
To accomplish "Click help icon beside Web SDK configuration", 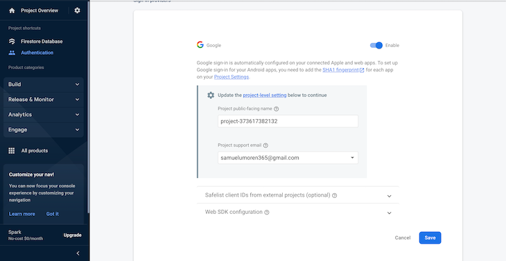I will (x=267, y=213).
